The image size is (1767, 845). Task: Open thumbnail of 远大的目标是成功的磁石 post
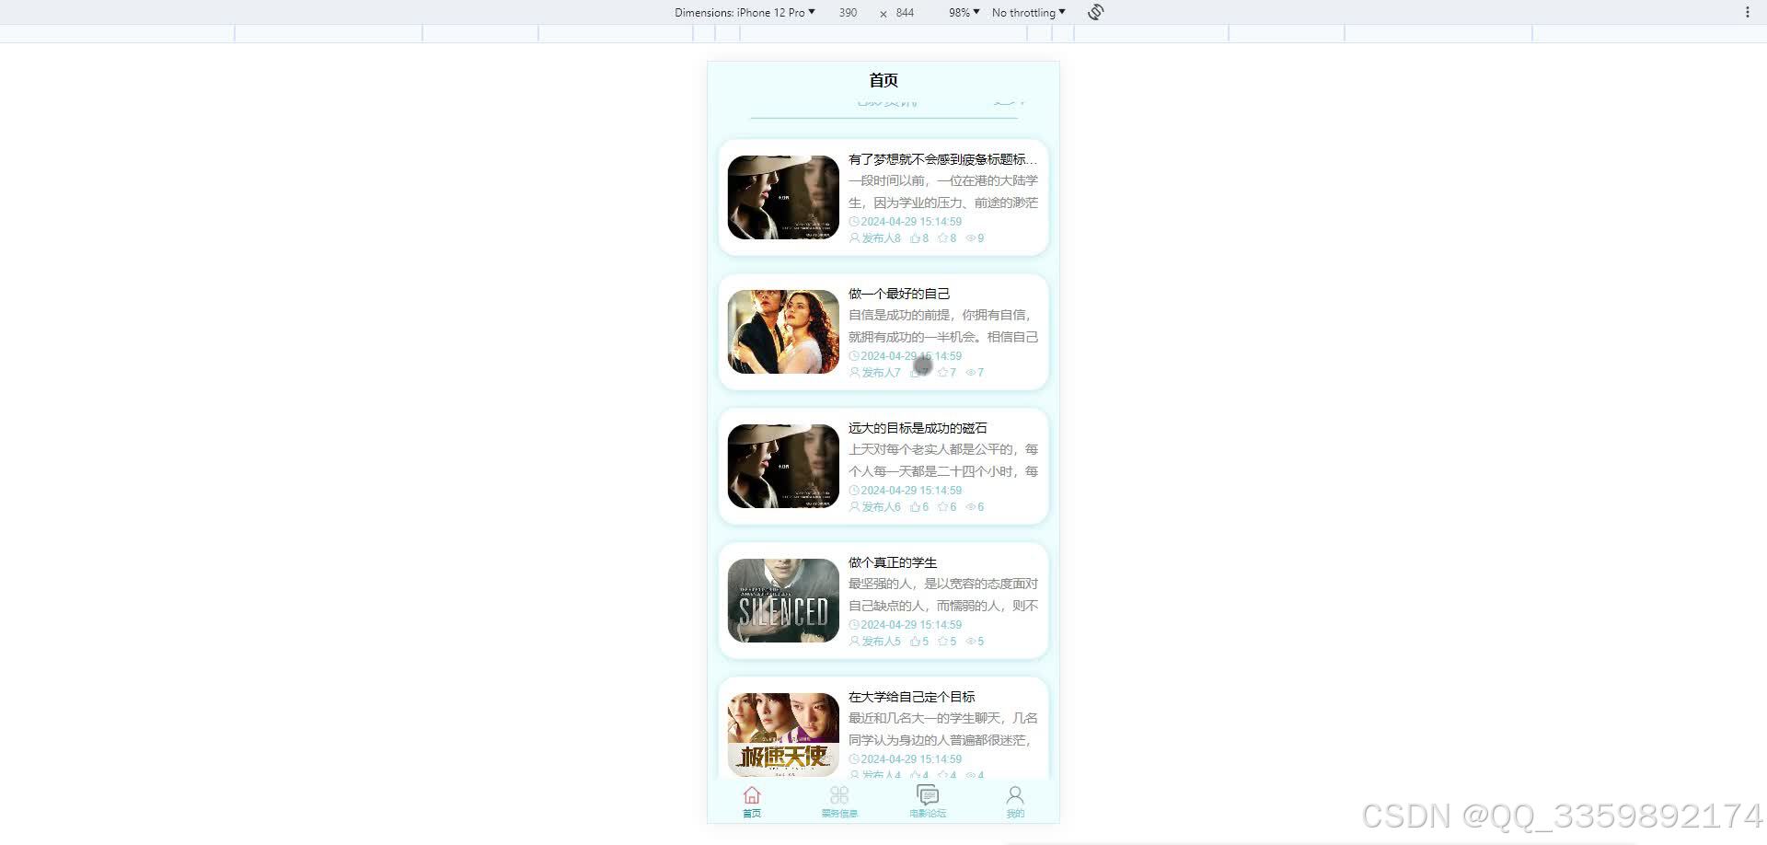783,467
